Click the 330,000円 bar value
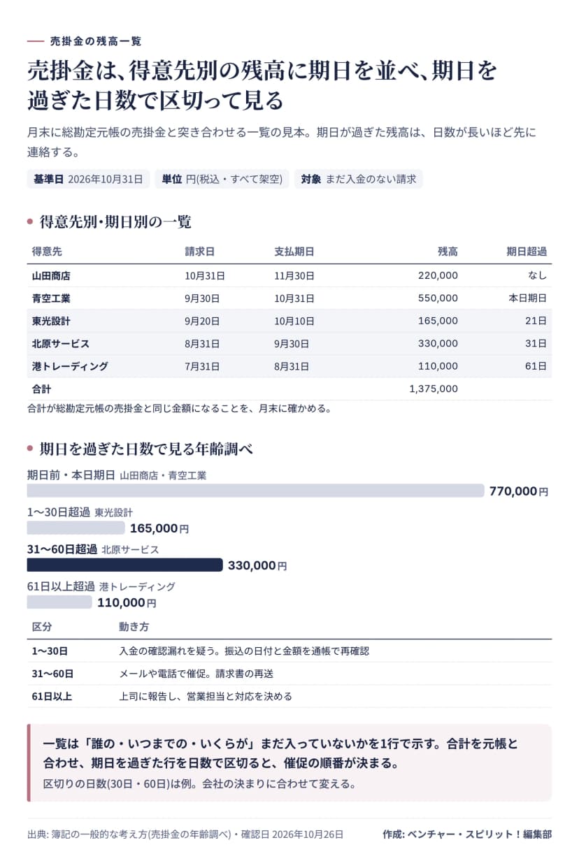Screen dimensions: 579x861 coord(257,565)
